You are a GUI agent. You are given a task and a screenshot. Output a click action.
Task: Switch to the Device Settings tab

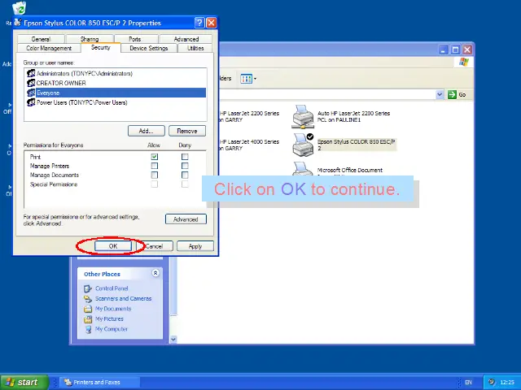[x=149, y=48]
